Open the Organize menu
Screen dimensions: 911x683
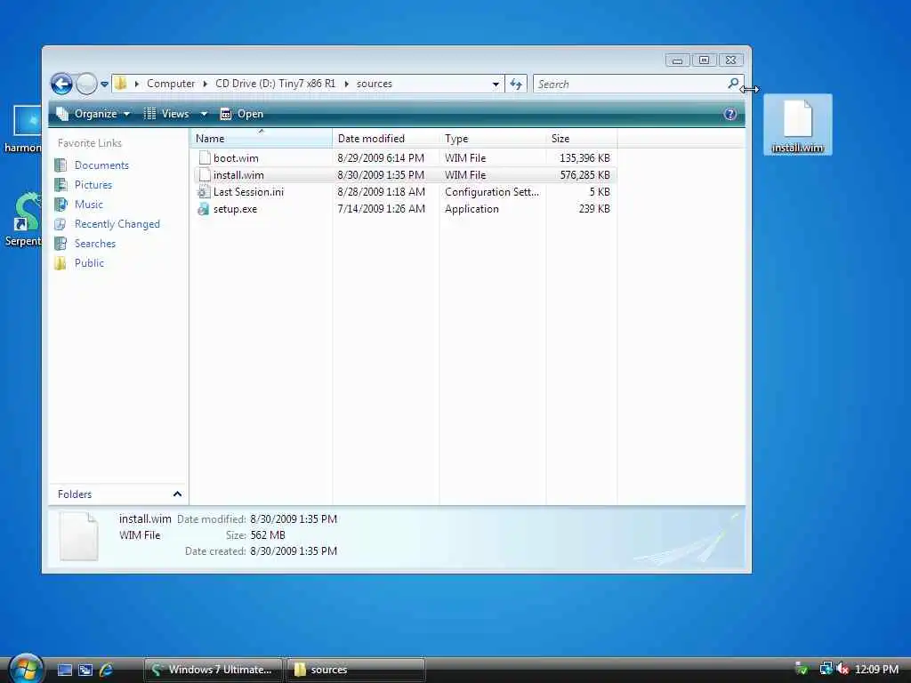tap(93, 114)
